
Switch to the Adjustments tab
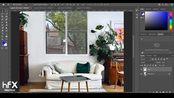pos(152,34)
